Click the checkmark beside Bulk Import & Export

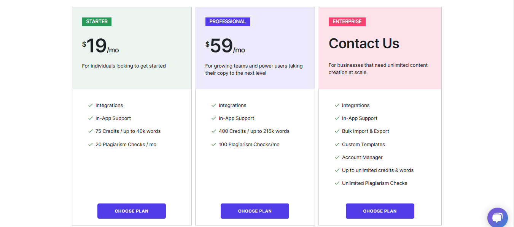pos(337,131)
